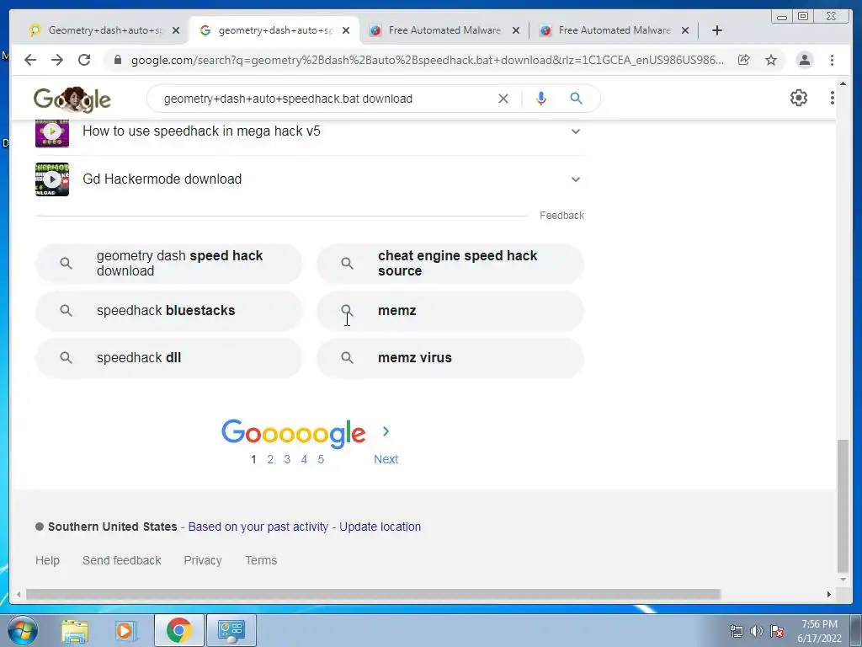This screenshot has width=862, height=647.
Task: Select the 'memz virus' related search
Action: tap(450, 358)
